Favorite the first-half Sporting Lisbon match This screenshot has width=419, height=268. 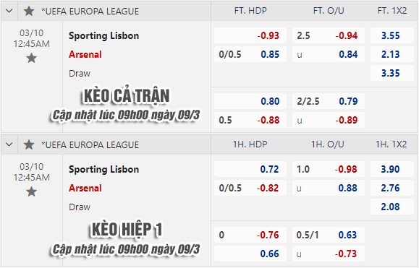point(32,191)
